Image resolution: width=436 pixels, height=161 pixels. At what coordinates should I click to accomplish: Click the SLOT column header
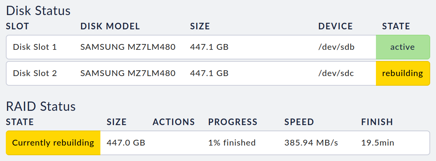[x=17, y=27]
